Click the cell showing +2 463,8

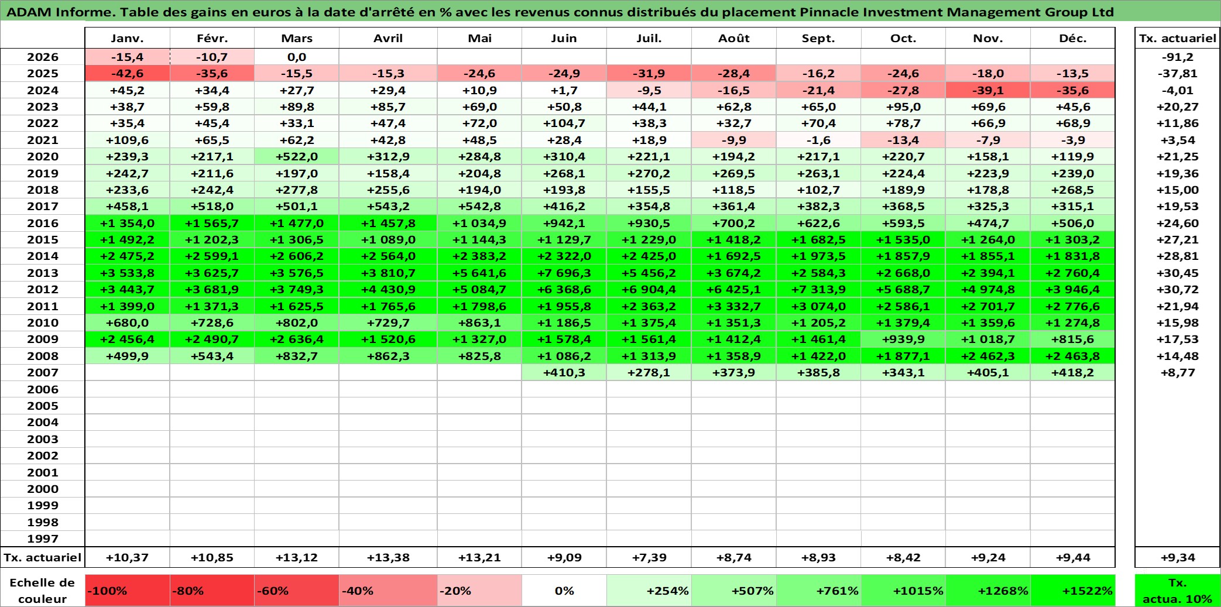click(x=1072, y=356)
